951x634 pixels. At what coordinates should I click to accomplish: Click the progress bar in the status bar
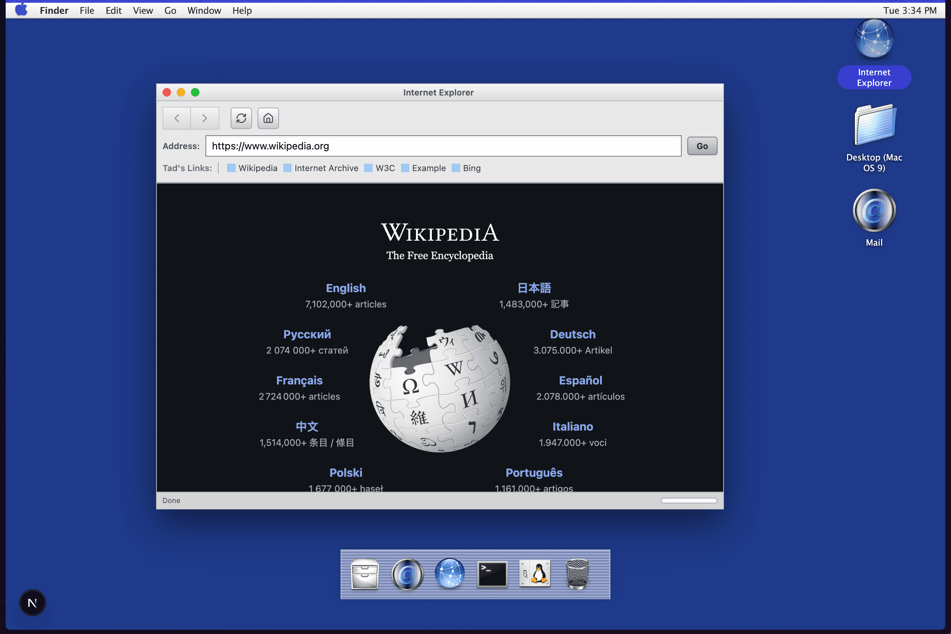tap(688, 500)
